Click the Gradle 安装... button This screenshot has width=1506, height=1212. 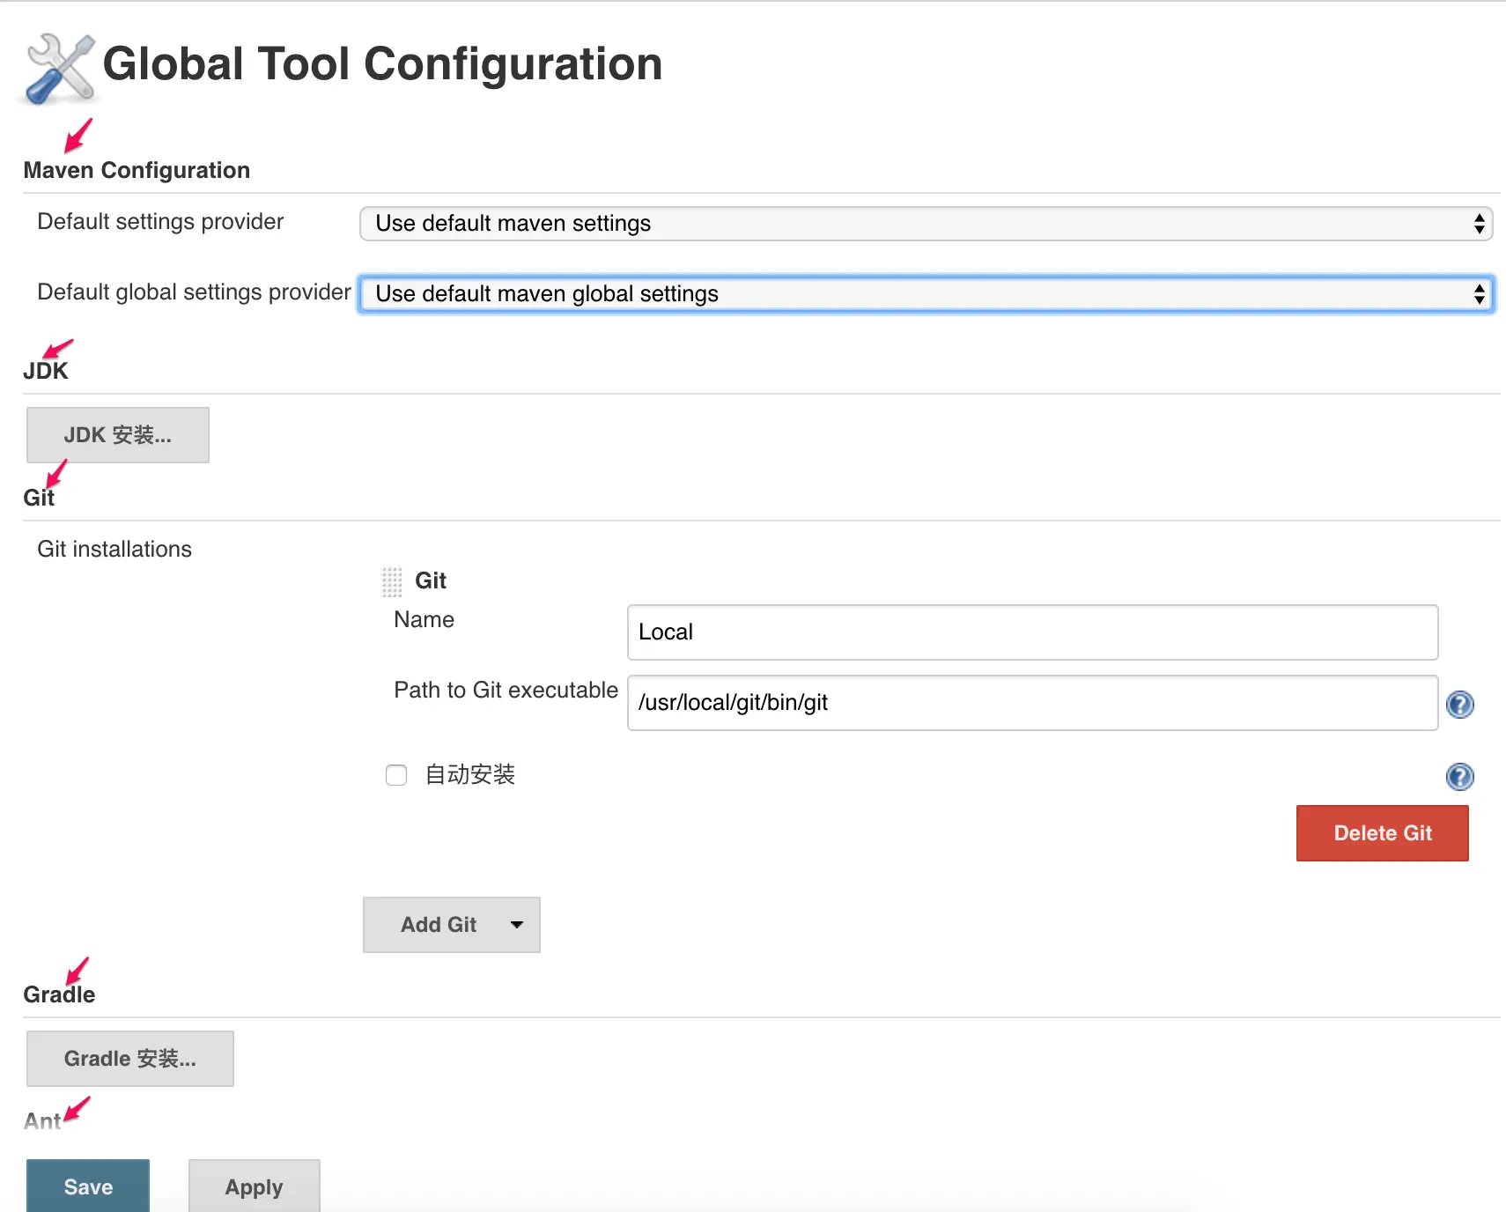click(130, 1059)
